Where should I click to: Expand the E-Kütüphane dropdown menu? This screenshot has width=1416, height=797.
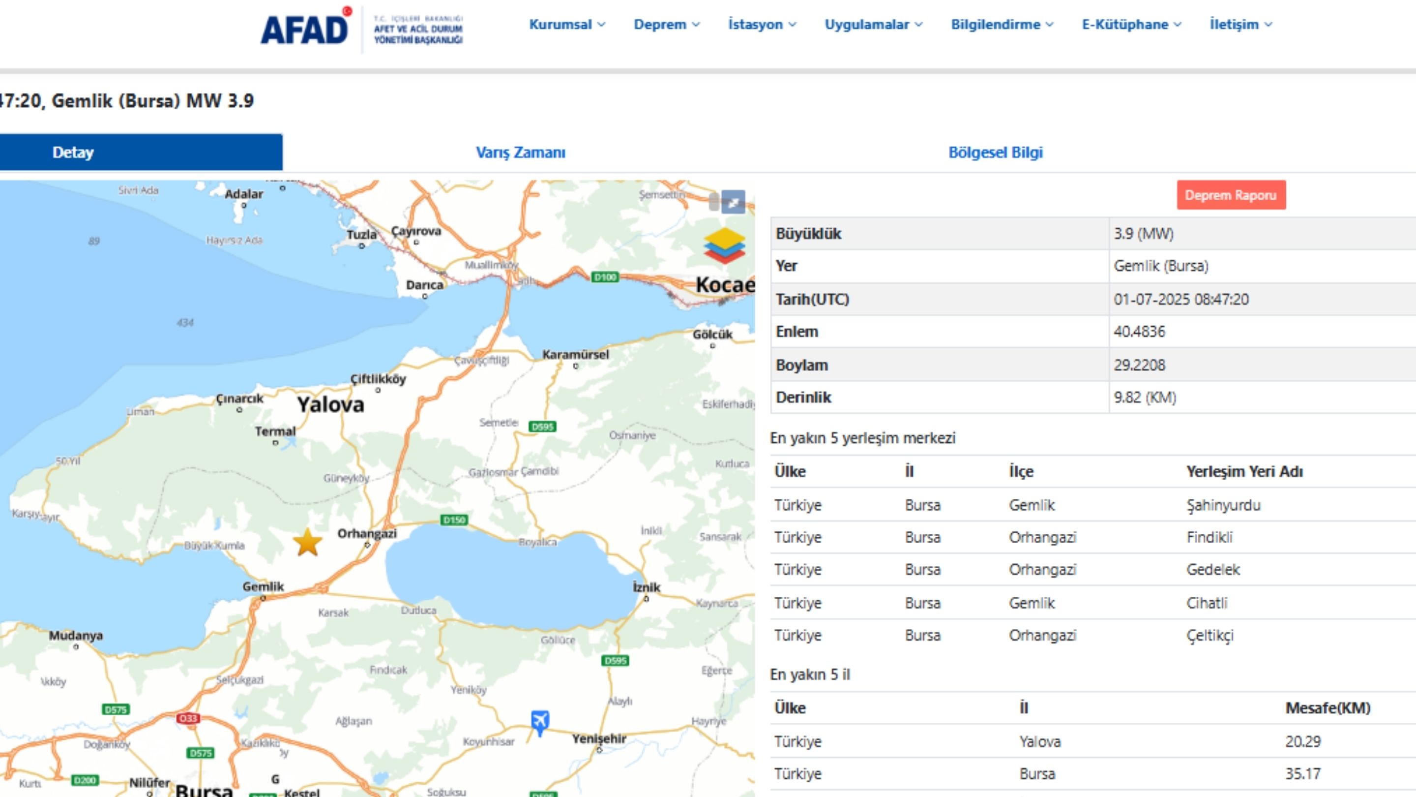point(1131,24)
